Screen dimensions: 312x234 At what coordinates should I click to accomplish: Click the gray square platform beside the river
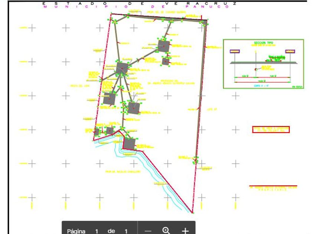pos(129,143)
